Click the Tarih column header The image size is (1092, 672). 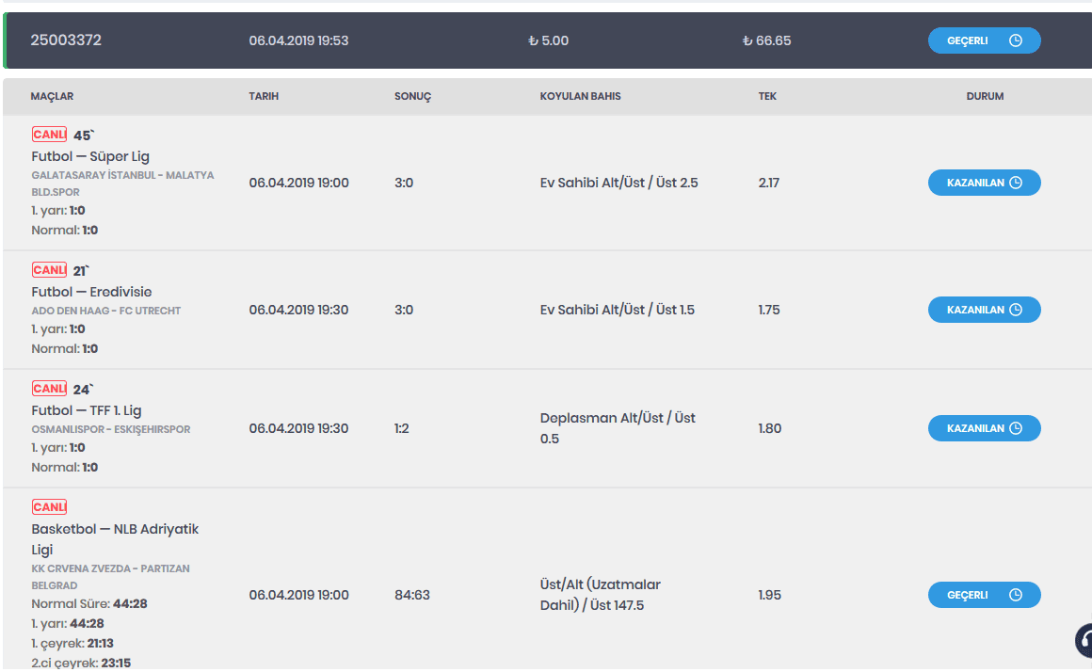pyautogui.click(x=264, y=96)
